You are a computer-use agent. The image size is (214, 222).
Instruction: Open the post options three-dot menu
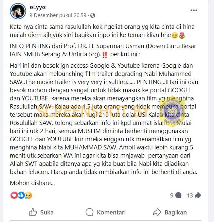click(194, 10)
